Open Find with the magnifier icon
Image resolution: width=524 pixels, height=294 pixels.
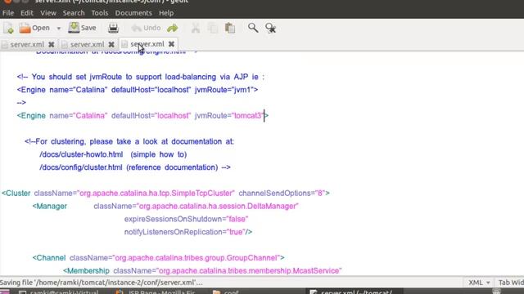pos(253,28)
